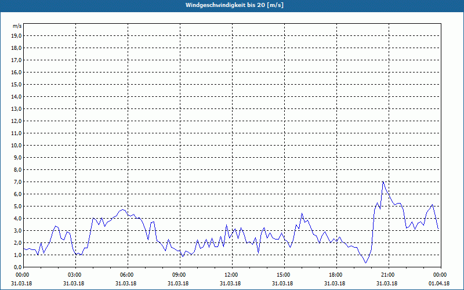Click the 18,0 y-axis value

[x=16, y=48]
